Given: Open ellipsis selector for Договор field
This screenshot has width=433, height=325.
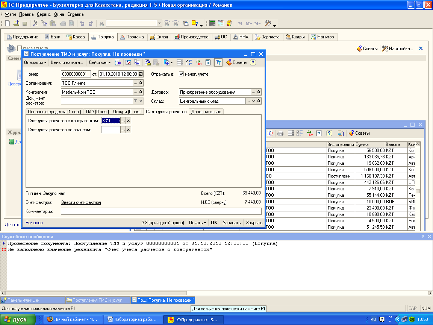Looking at the screenshot, I should tap(253, 92).
